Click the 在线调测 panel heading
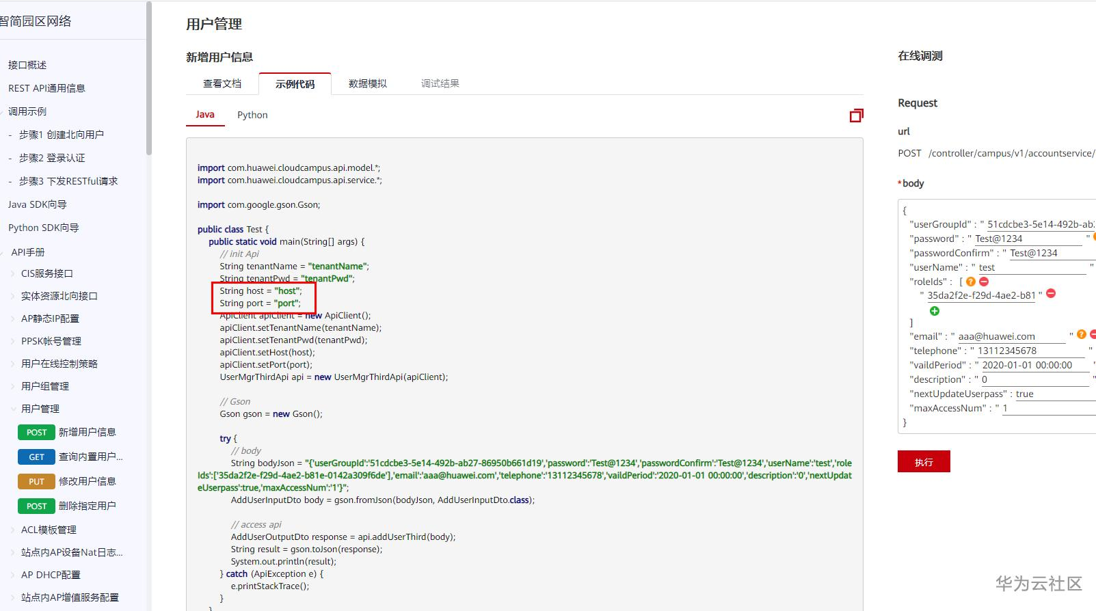 click(x=920, y=56)
